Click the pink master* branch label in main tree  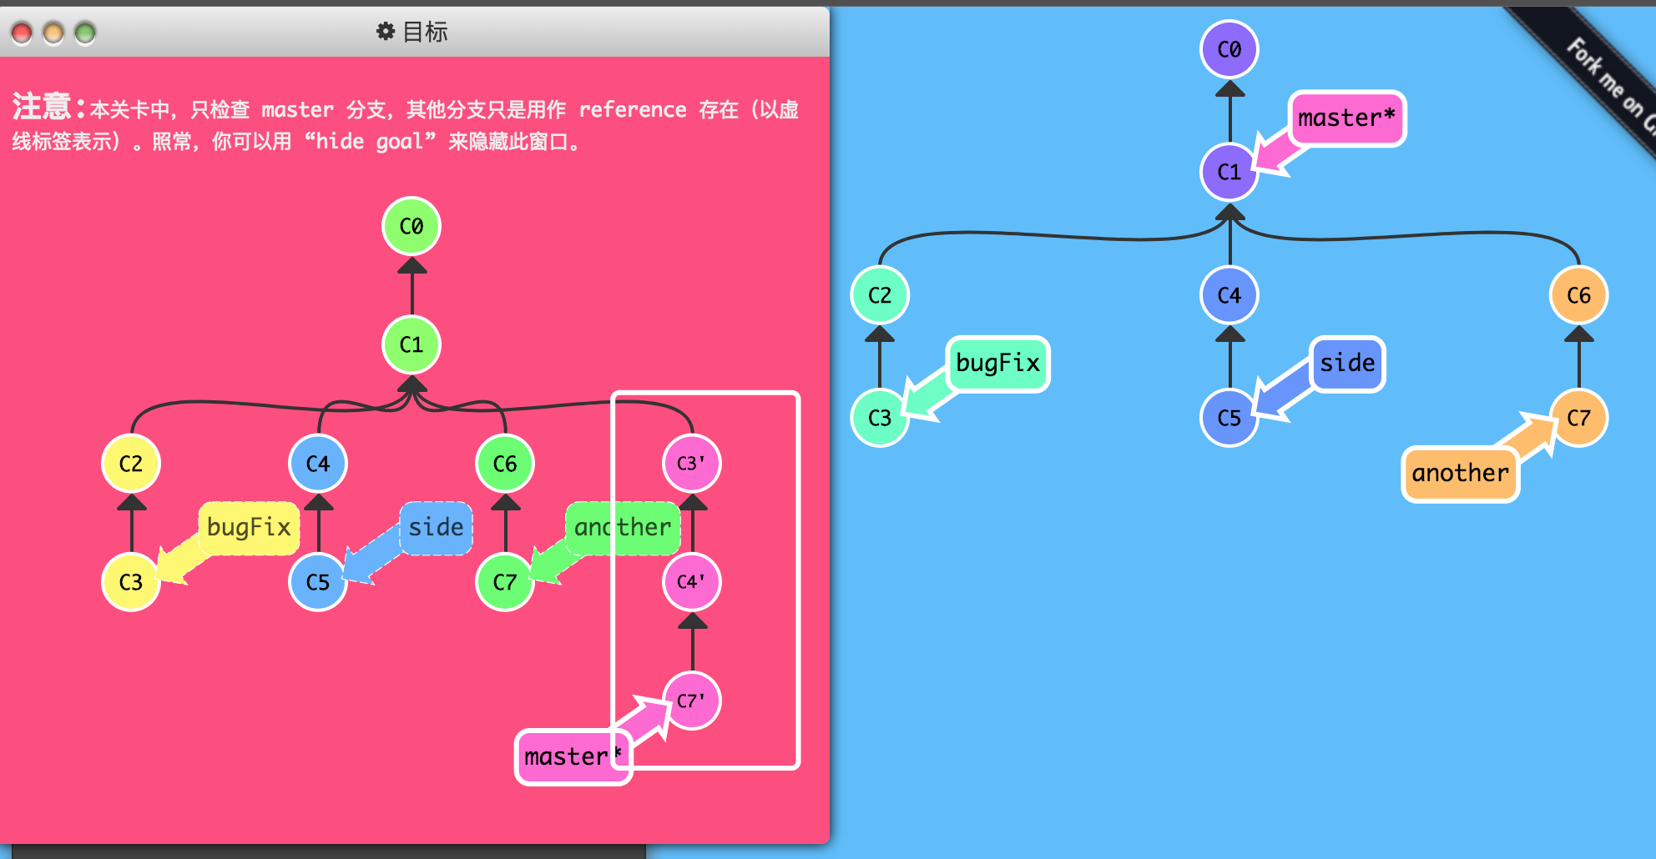click(x=1347, y=118)
